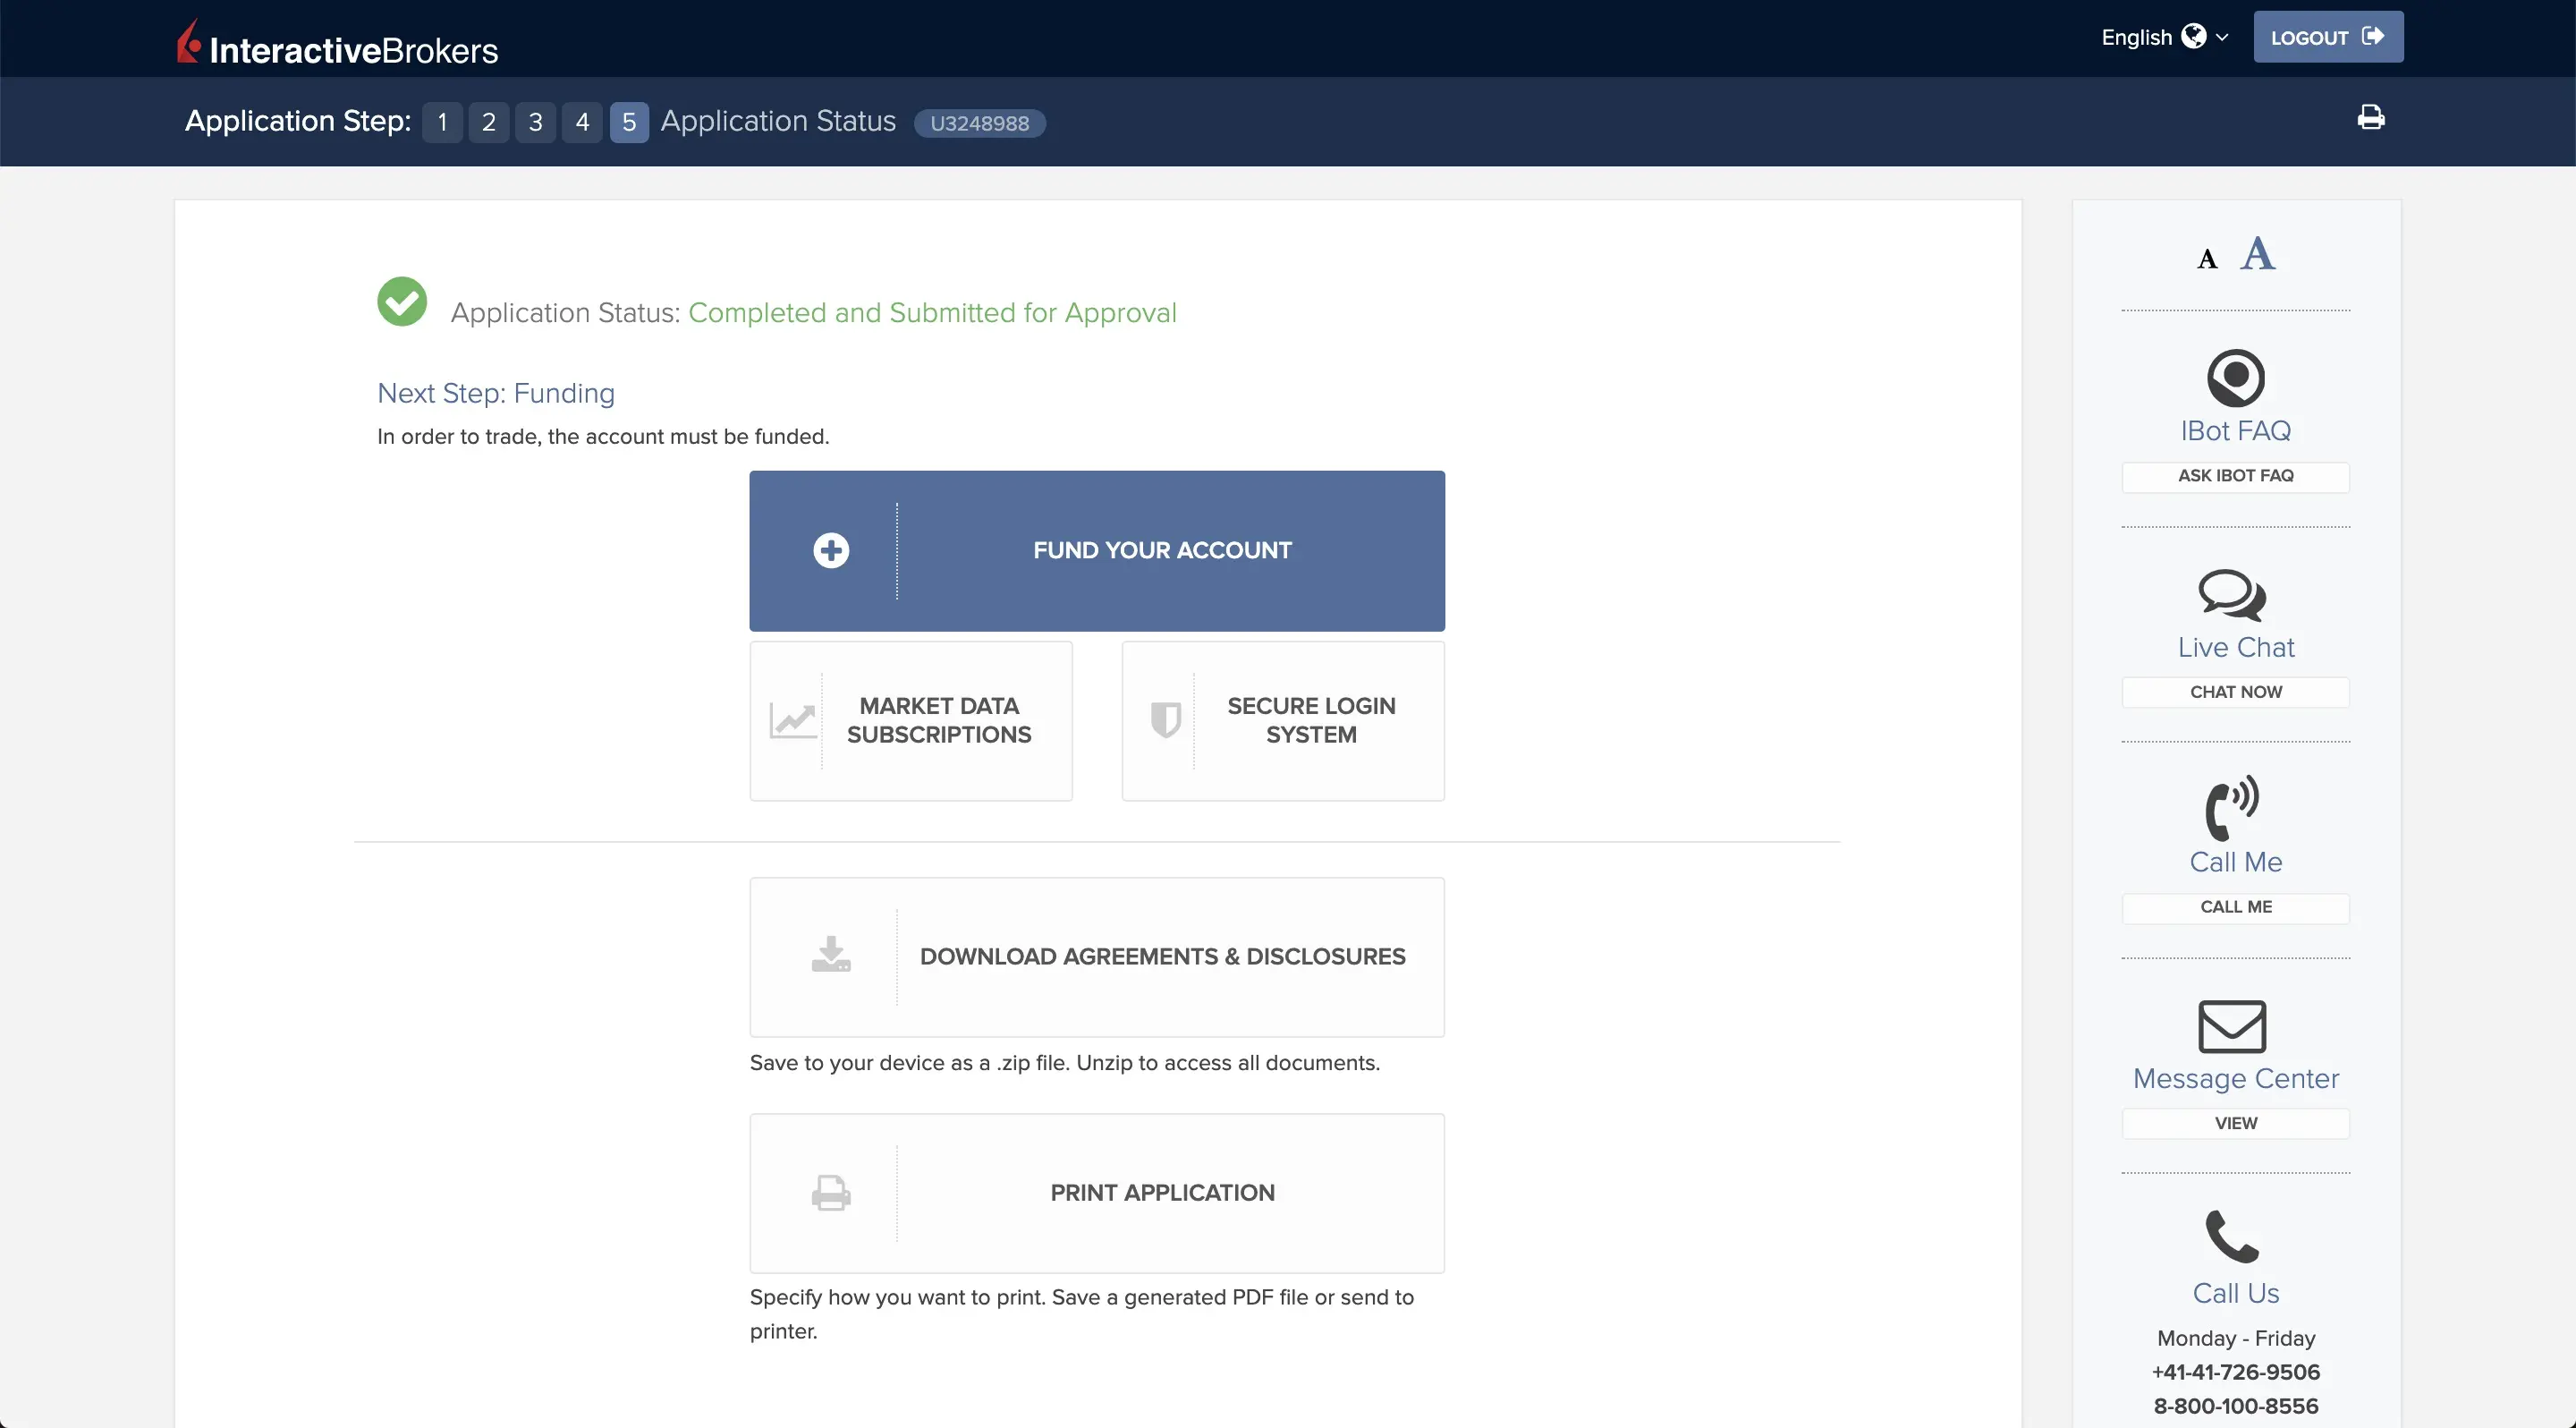The image size is (2576, 1428).
Task: Click the green completed checkmark icon
Action: coord(402,301)
